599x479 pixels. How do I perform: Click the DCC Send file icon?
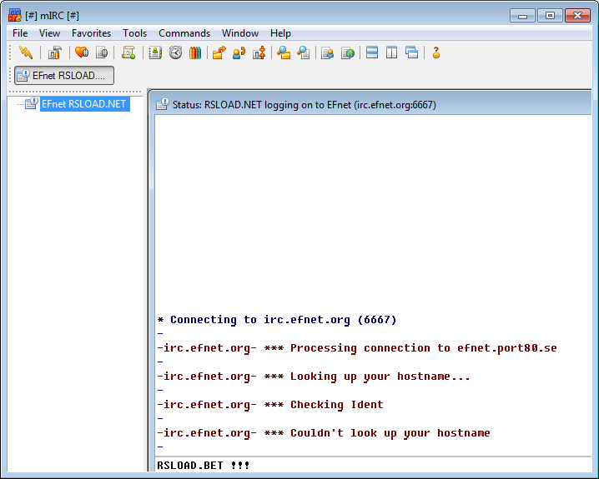pos(219,52)
